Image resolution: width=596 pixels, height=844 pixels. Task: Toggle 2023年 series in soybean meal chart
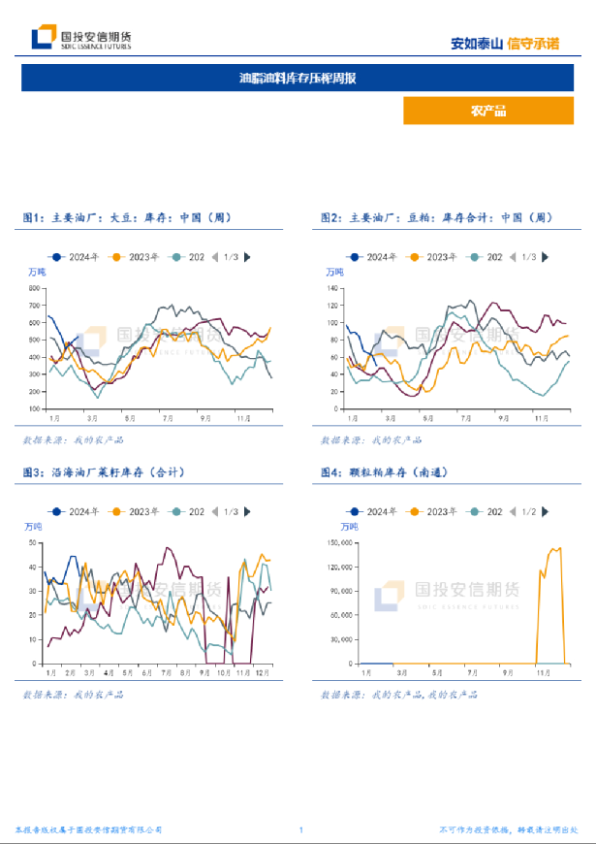point(432,257)
